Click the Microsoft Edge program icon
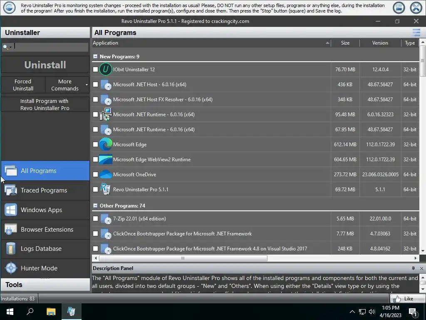Viewport: 426px width, 320px height. [106, 144]
